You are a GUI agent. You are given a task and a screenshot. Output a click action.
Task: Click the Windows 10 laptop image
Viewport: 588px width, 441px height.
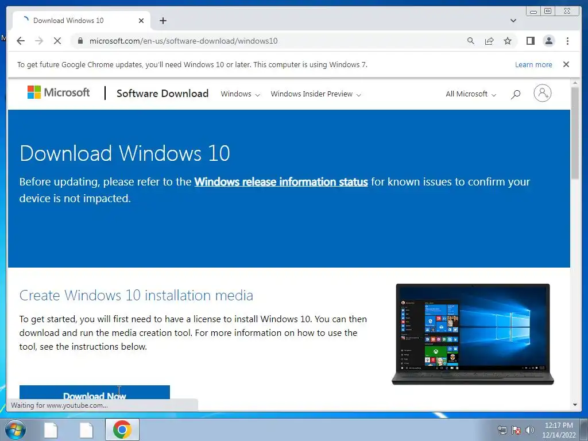point(473,334)
